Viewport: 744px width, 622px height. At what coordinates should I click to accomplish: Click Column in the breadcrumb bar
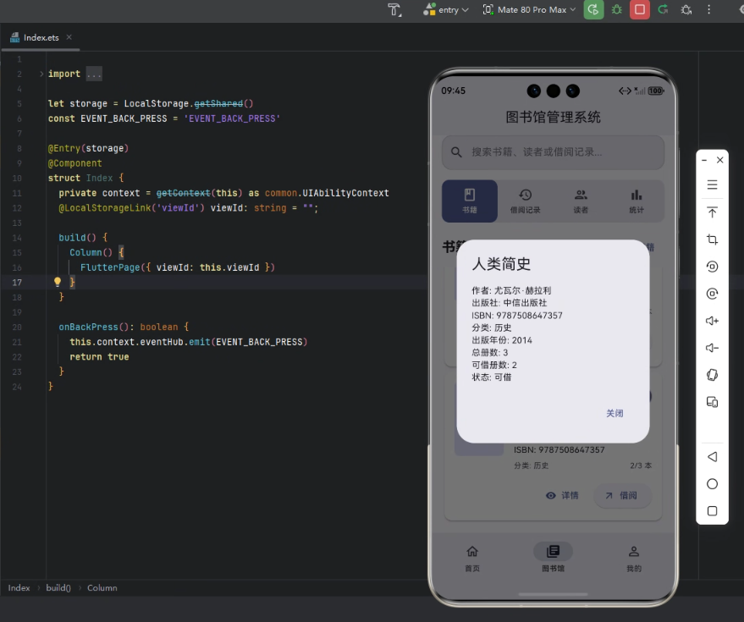point(102,588)
